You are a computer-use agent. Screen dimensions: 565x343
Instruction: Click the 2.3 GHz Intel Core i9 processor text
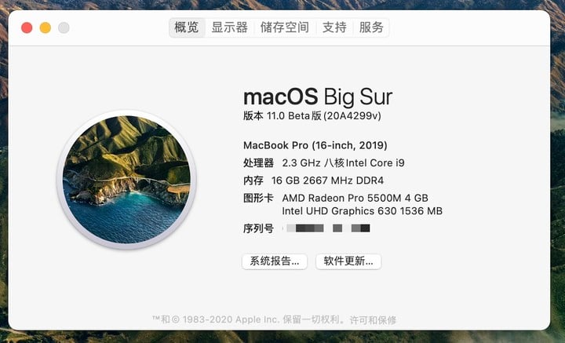(343, 162)
